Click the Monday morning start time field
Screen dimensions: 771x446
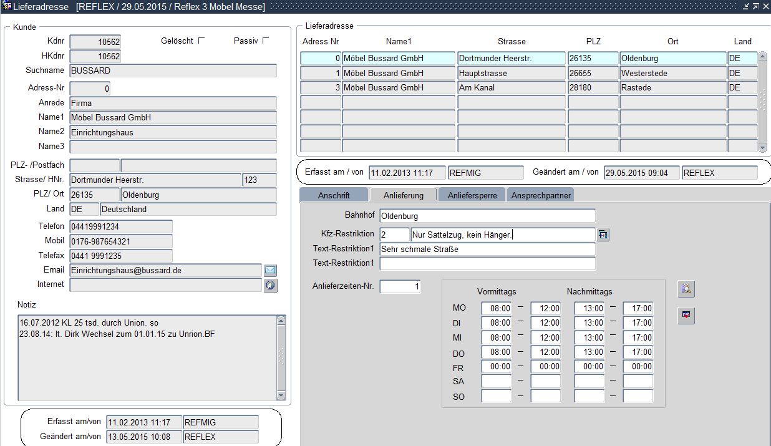(497, 308)
